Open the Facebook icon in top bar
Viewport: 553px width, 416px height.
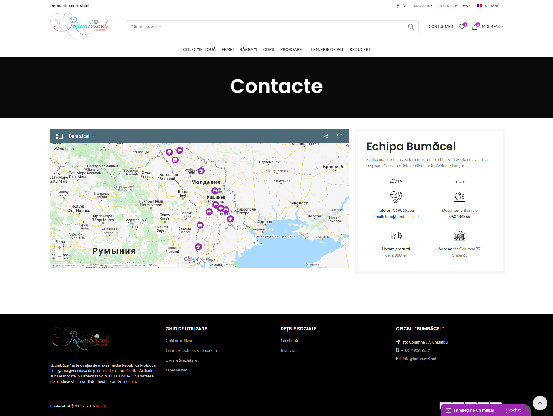click(398, 6)
